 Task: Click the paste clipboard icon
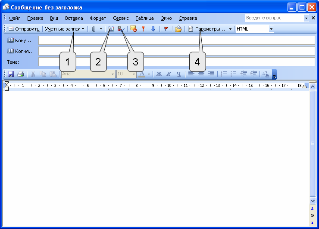click(53, 74)
